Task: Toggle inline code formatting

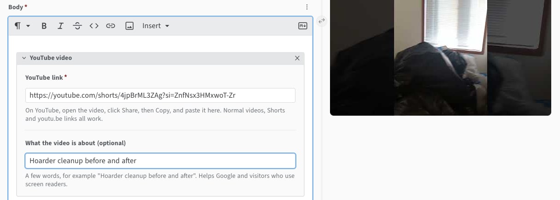Action: (x=94, y=26)
